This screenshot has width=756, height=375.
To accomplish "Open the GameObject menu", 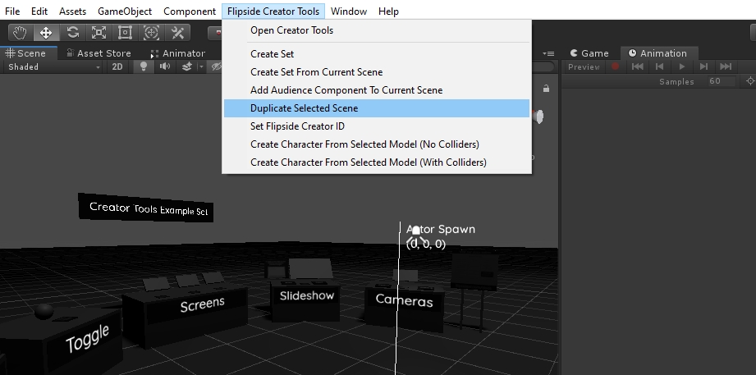I will (x=125, y=11).
